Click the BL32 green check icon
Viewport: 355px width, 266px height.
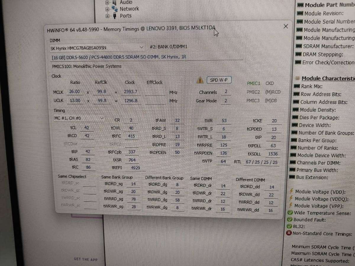290,226
